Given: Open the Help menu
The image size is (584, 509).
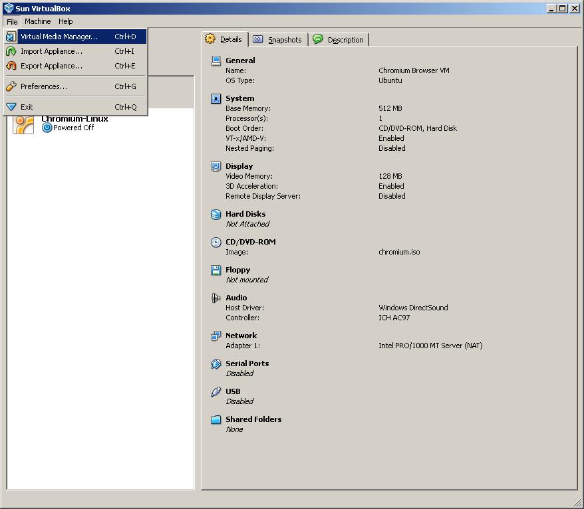Looking at the screenshot, I should tap(66, 21).
